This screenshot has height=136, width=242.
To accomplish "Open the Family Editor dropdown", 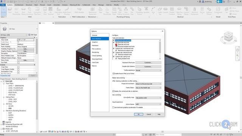I will (148, 88).
